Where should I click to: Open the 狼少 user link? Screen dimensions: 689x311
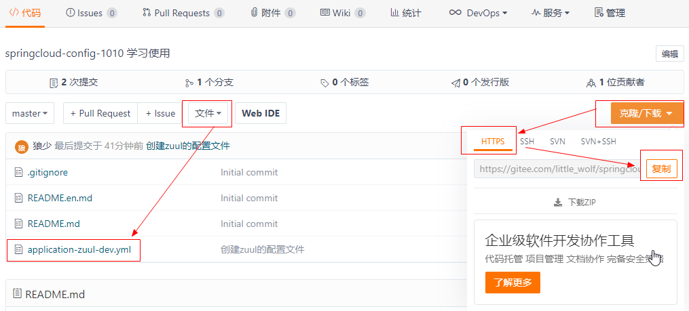41,146
